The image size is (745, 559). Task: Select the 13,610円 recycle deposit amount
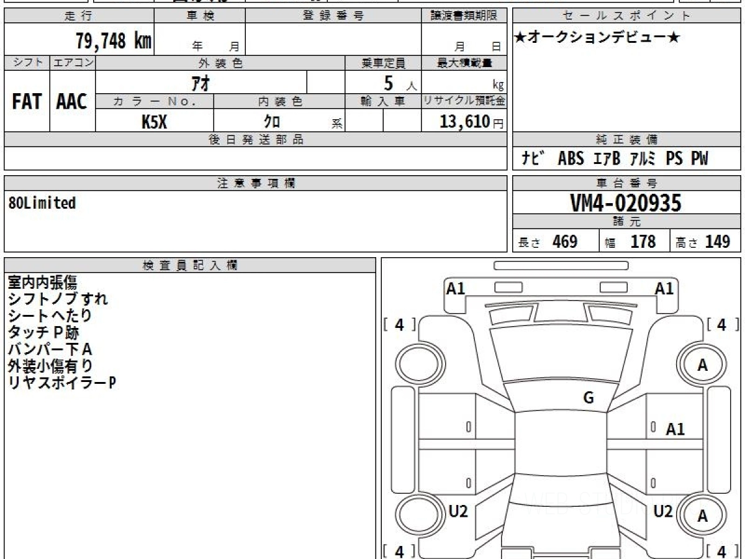(472, 122)
